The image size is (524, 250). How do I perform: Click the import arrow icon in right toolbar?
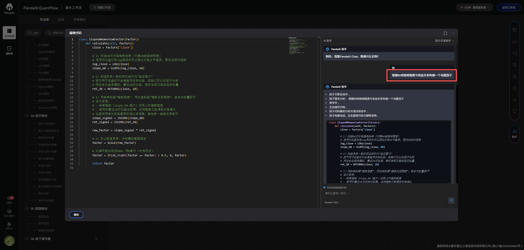pyautogui.click(x=514, y=53)
